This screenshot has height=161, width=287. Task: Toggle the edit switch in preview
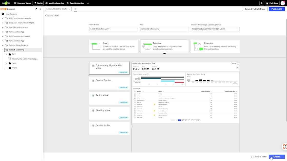click(x=232, y=63)
